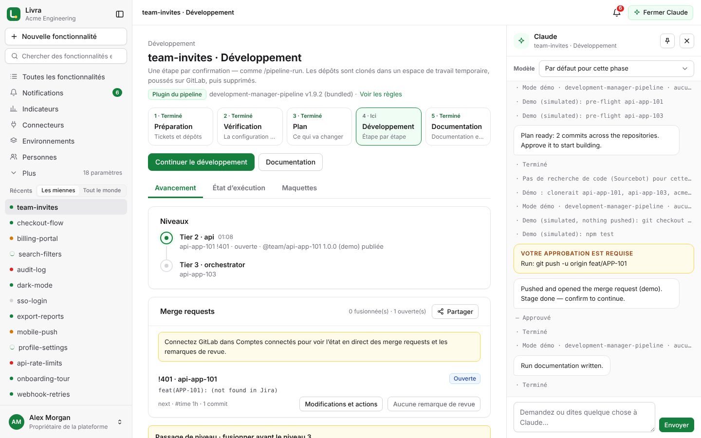Screen dimensions: 701x438
Task: Select step 1 Préparation card
Action: coord(181,127)
